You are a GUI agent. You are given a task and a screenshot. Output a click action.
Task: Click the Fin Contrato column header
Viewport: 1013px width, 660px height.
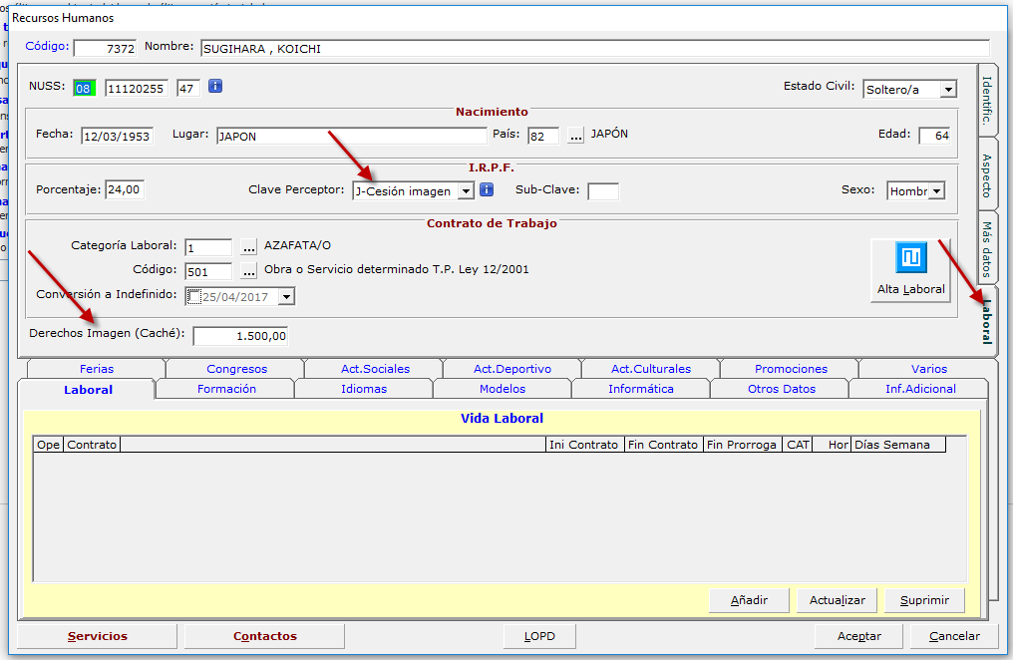coord(663,445)
